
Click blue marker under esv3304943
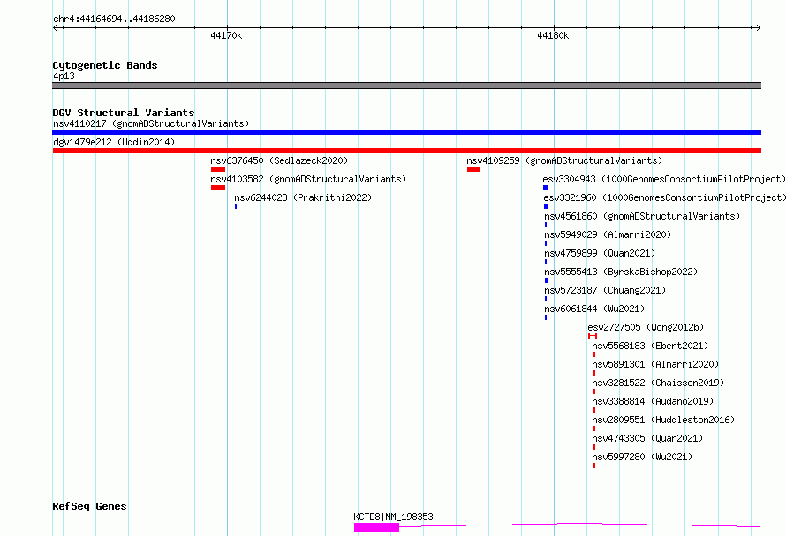click(x=546, y=188)
